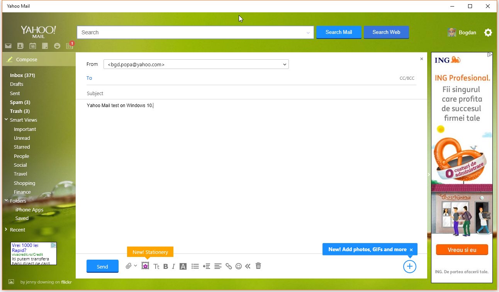Collapse the Folders section
The image size is (499, 292).
(6, 200)
